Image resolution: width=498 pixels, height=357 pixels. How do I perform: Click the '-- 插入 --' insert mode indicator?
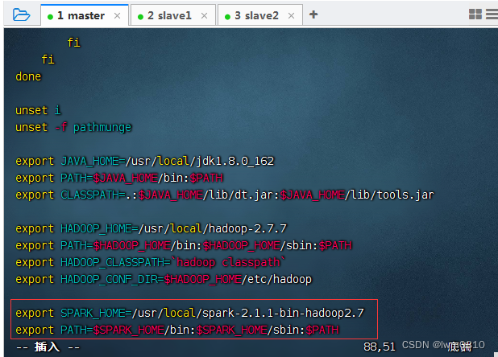[x=48, y=347]
